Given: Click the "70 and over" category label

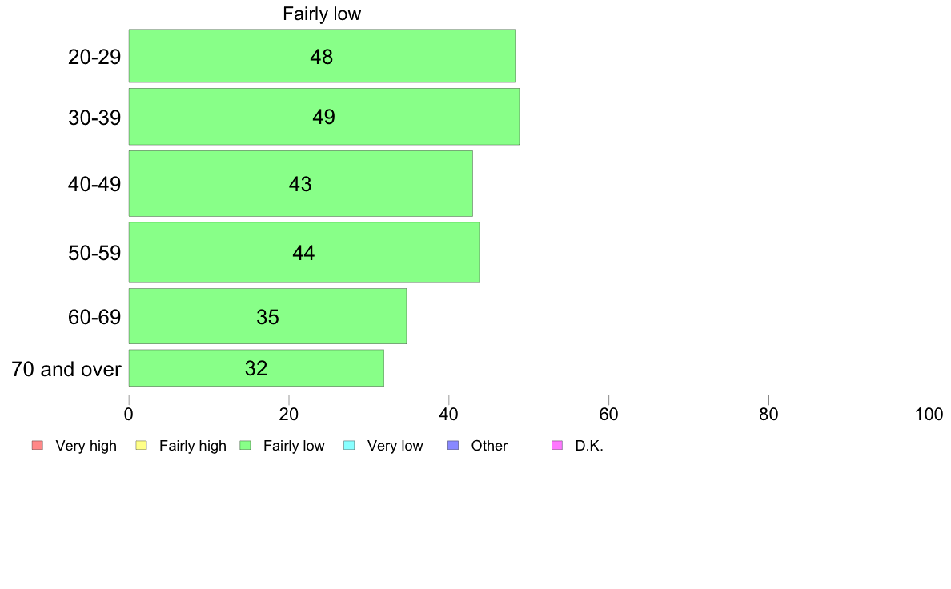Looking at the screenshot, I should click(66, 369).
